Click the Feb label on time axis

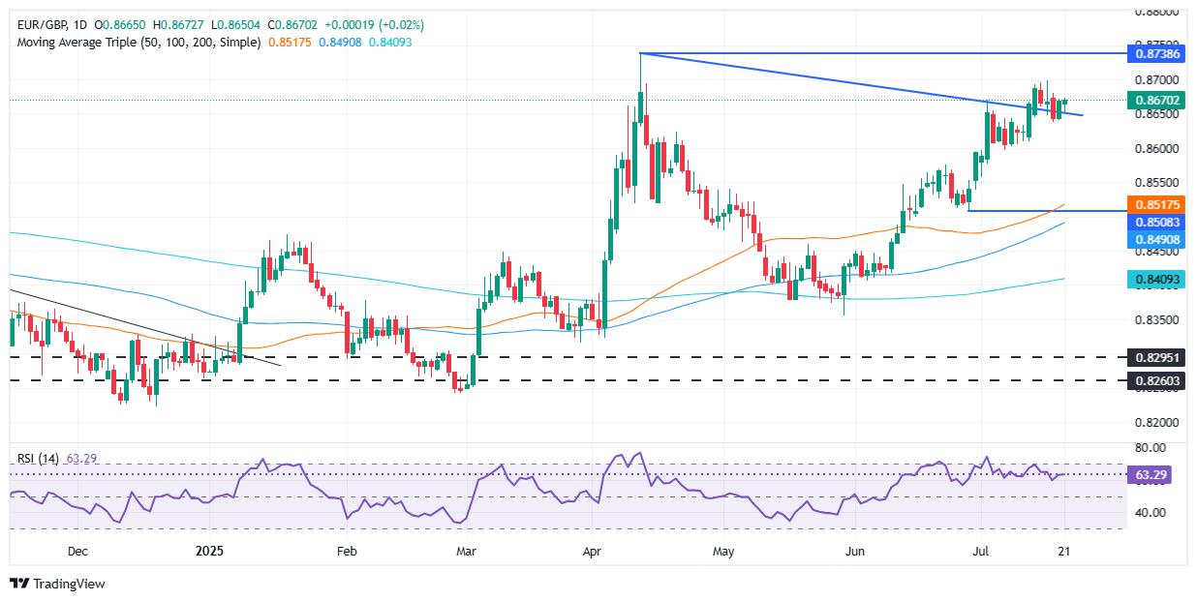tap(346, 551)
